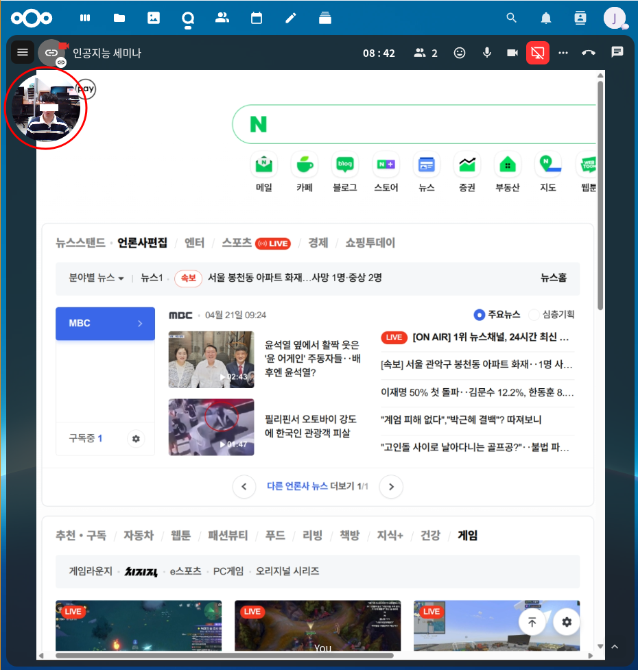Open the Files app in Nextcloud bar
This screenshot has height=670, width=638.
pyautogui.click(x=119, y=18)
